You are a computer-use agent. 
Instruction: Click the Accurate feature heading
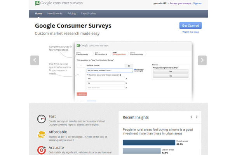coord(56,148)
